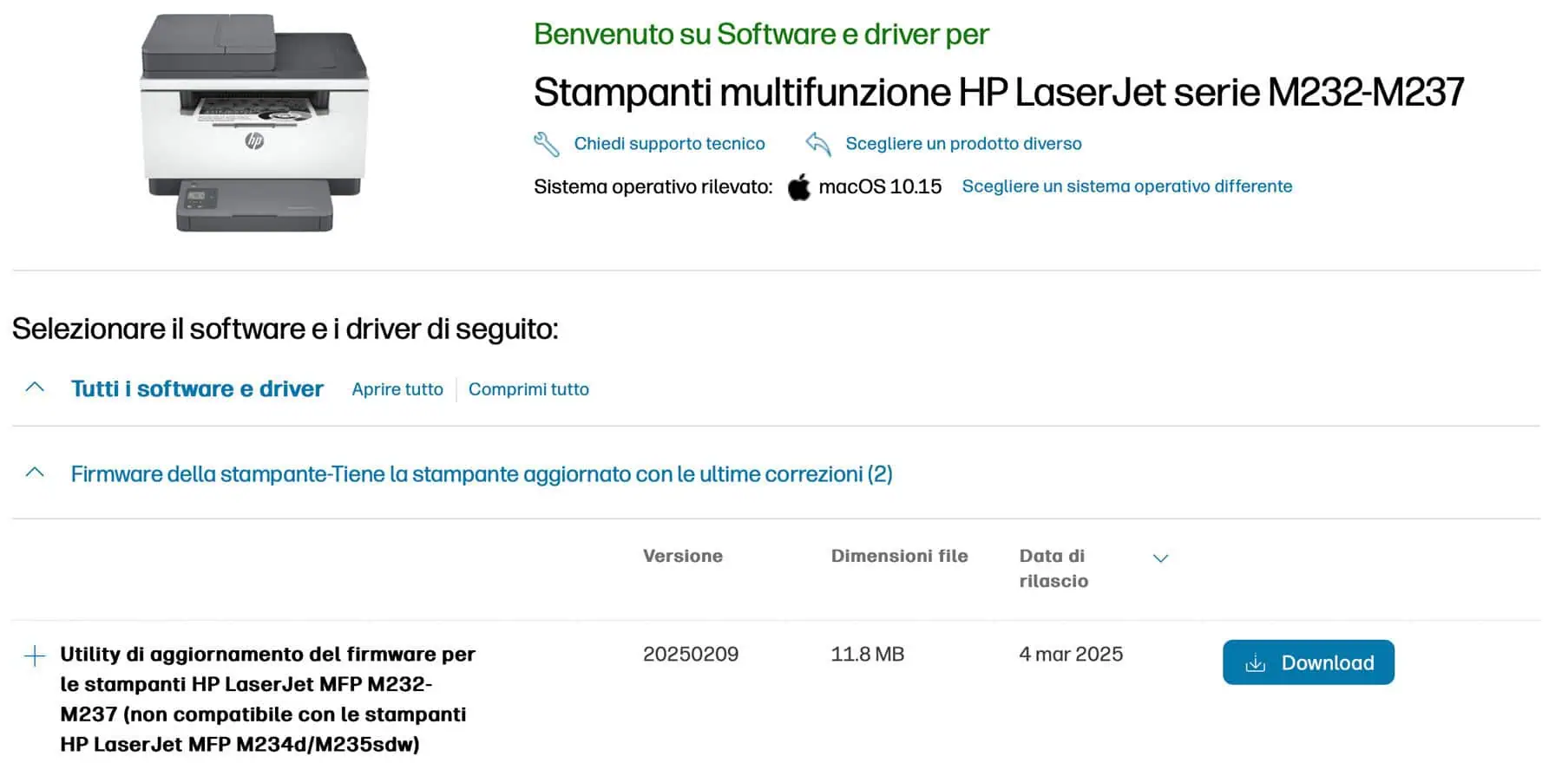Click the Apple logo beside macOS 10.15
The width and height of the screenshot is (1562, 776).
798,187
